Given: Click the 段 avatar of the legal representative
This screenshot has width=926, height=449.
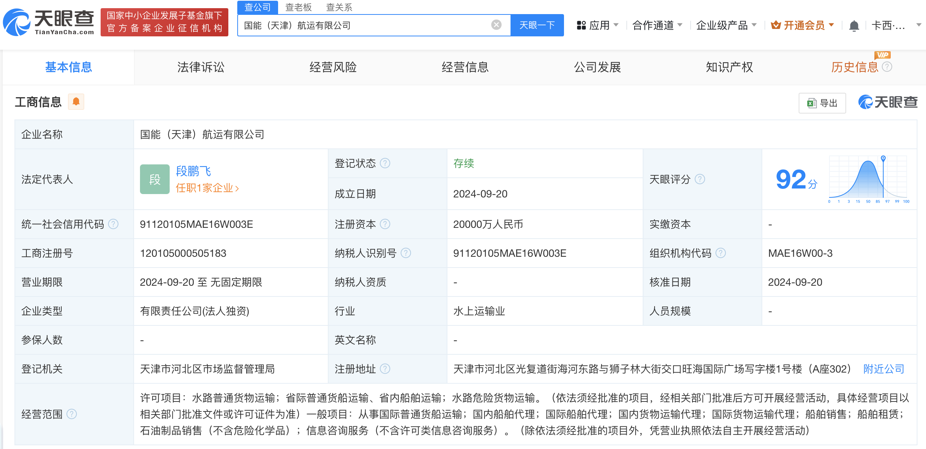Looking at the screenshot, I should 155,179.
